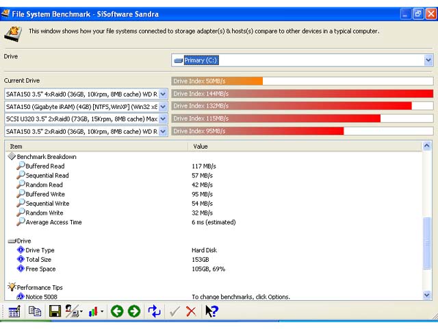Expand the Gigabyte iRAM reference dropdown

[x=163, y=106]
